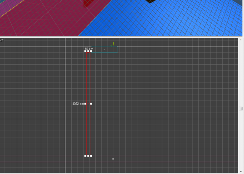This screenshot has width=244, height=174.
Task: Click the x marker near the bottom green lines
Action: (113, 159)
